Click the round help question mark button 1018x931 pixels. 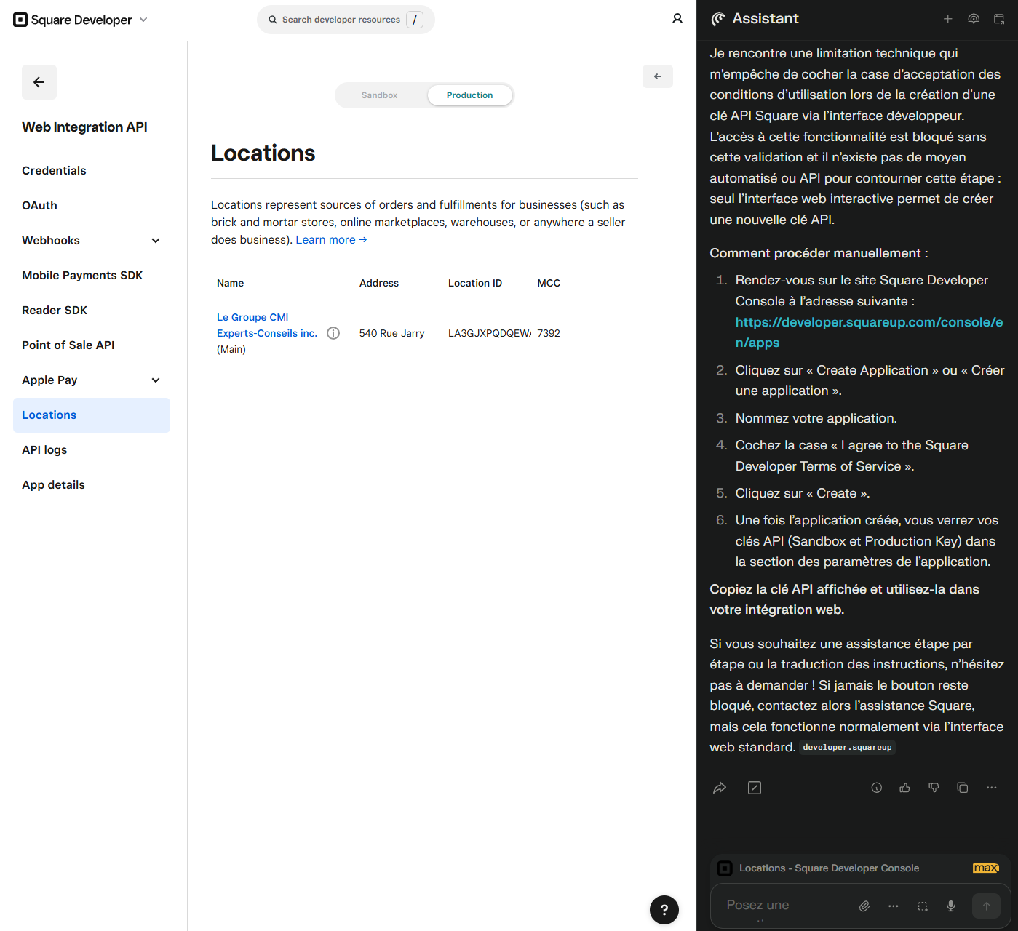click(x=664, y=909)
